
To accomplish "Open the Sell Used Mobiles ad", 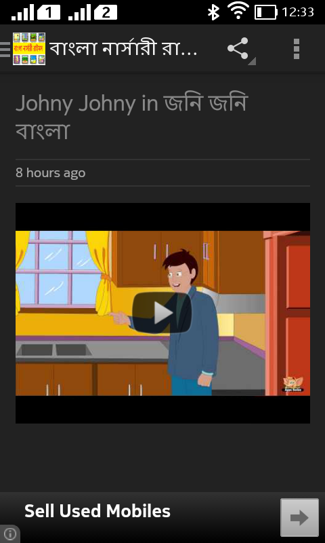I will [x=97, y=511].
